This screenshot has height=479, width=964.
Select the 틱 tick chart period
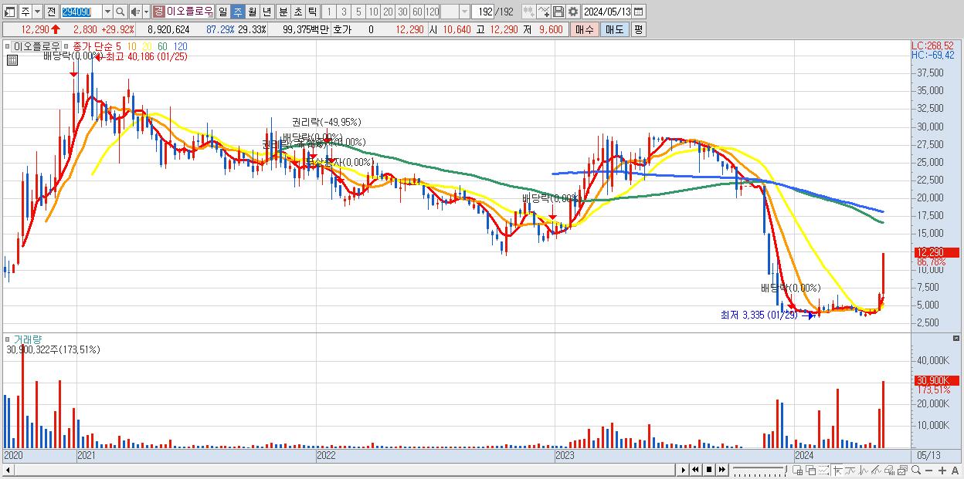pyautogui.click(x=312, y=12)
